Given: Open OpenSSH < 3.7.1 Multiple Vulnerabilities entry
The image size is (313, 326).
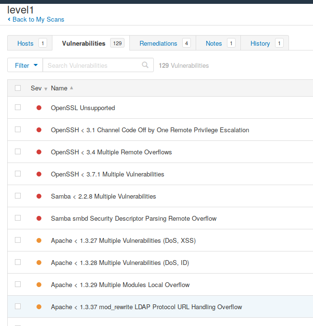Looking at the screenshot, I should [x=107, y=174].
